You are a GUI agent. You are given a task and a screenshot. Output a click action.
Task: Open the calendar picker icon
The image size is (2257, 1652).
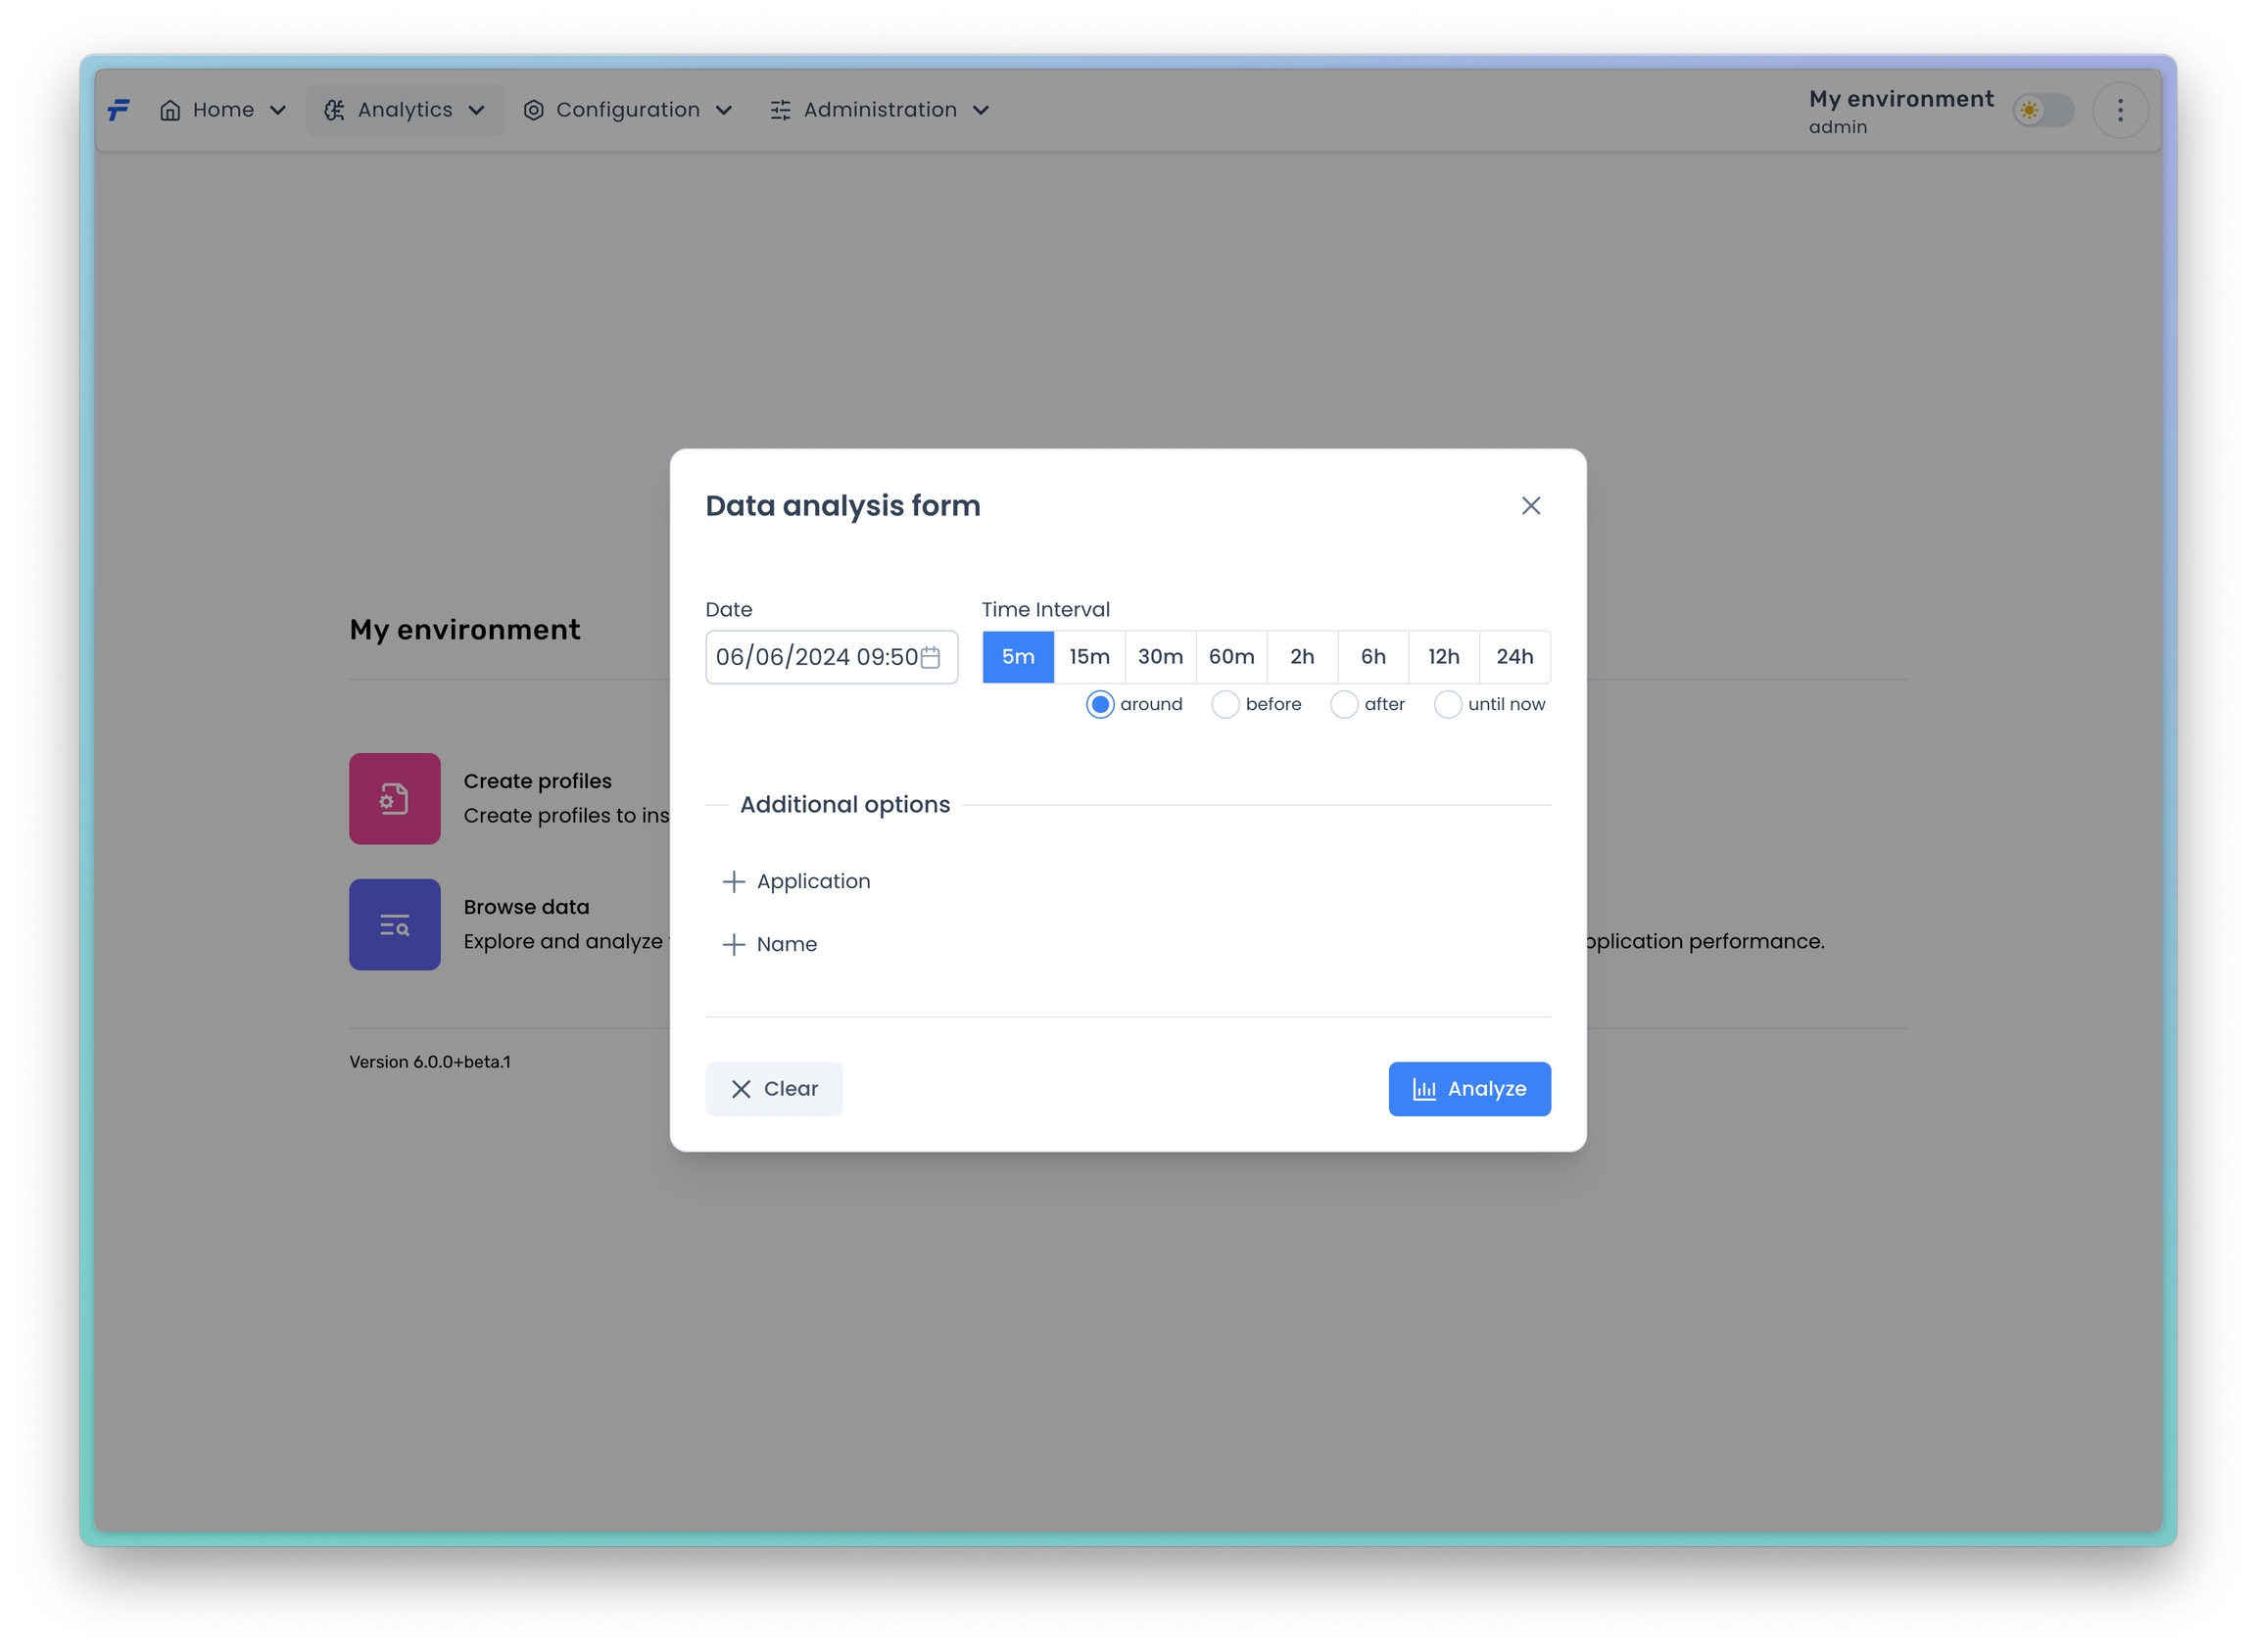pyautogui.click(x=930, y=657)
